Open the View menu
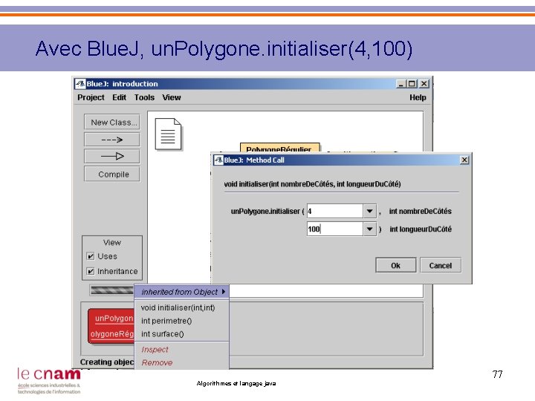 [x=172, y=97]
